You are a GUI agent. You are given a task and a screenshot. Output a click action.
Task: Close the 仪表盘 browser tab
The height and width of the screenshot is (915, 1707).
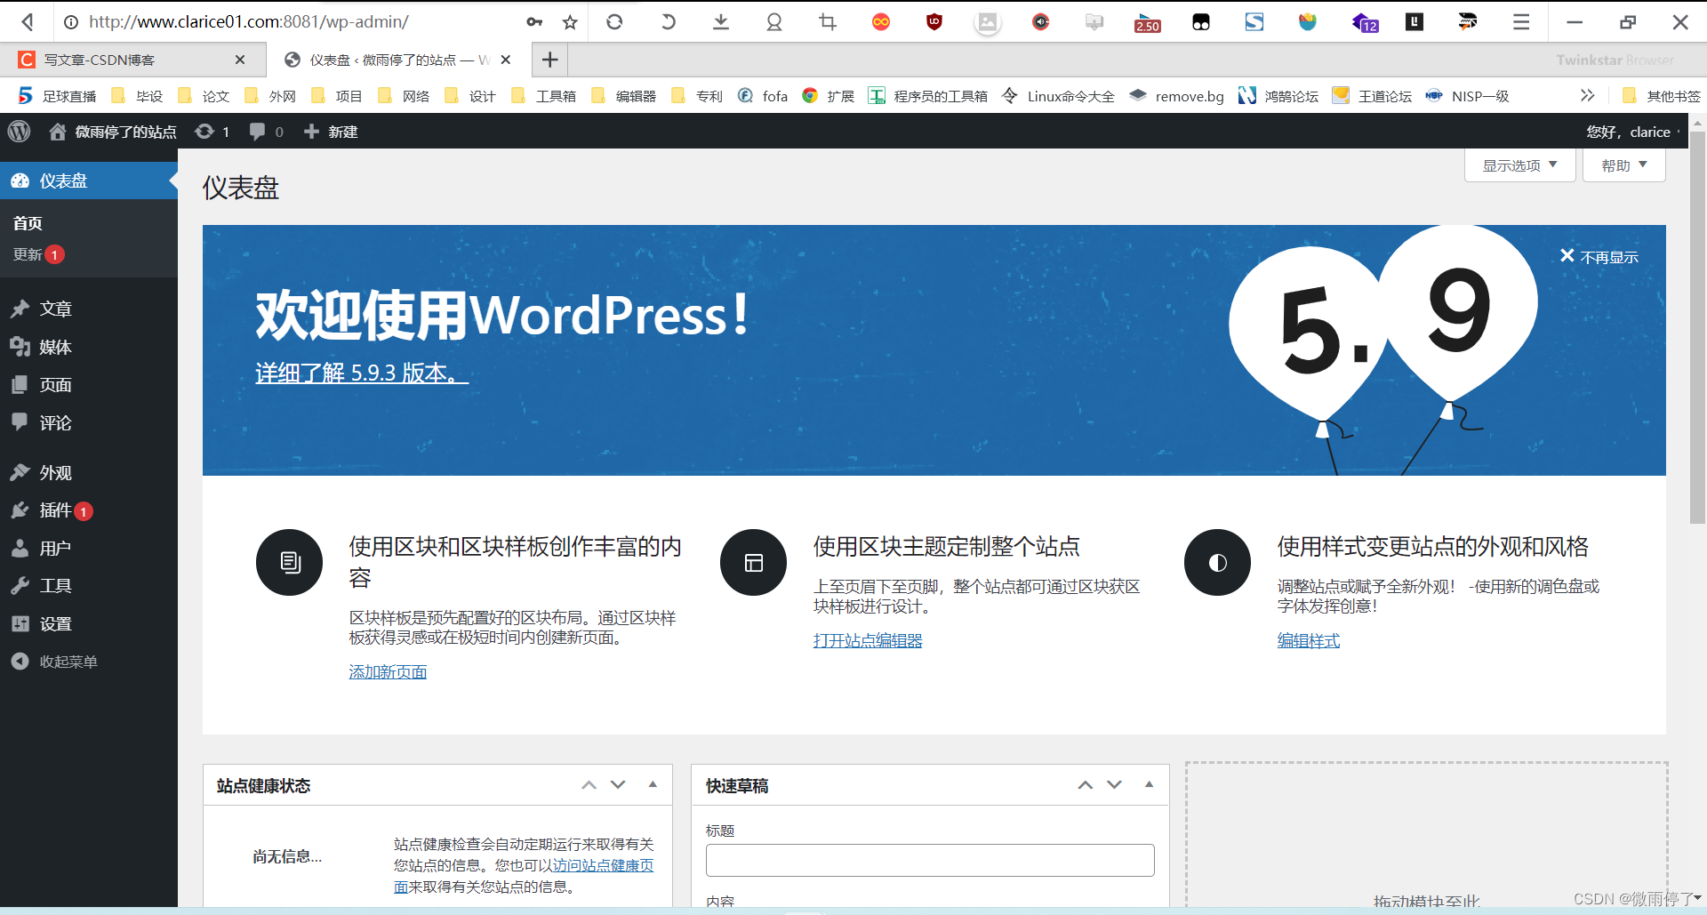pos(506,60)
